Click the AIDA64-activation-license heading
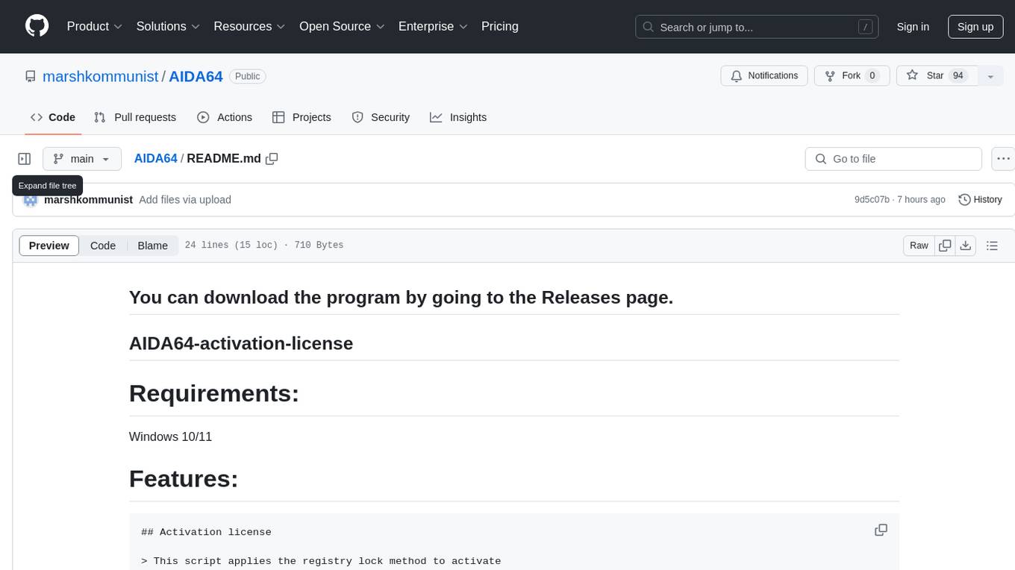Screen dimensions: 1015x570 [241, 343]
